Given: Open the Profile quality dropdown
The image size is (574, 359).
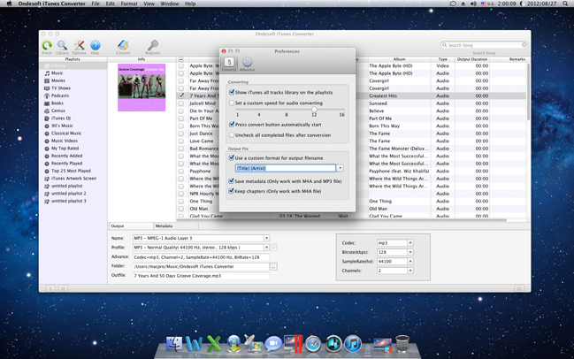Looking at the screenshot, I should pos(267,248).
